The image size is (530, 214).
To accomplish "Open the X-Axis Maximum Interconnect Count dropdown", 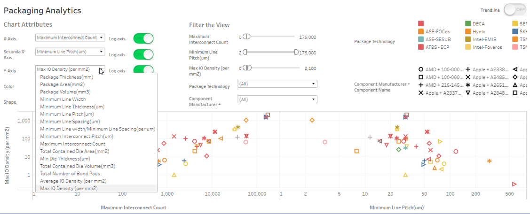I will (x=70, y=38).
